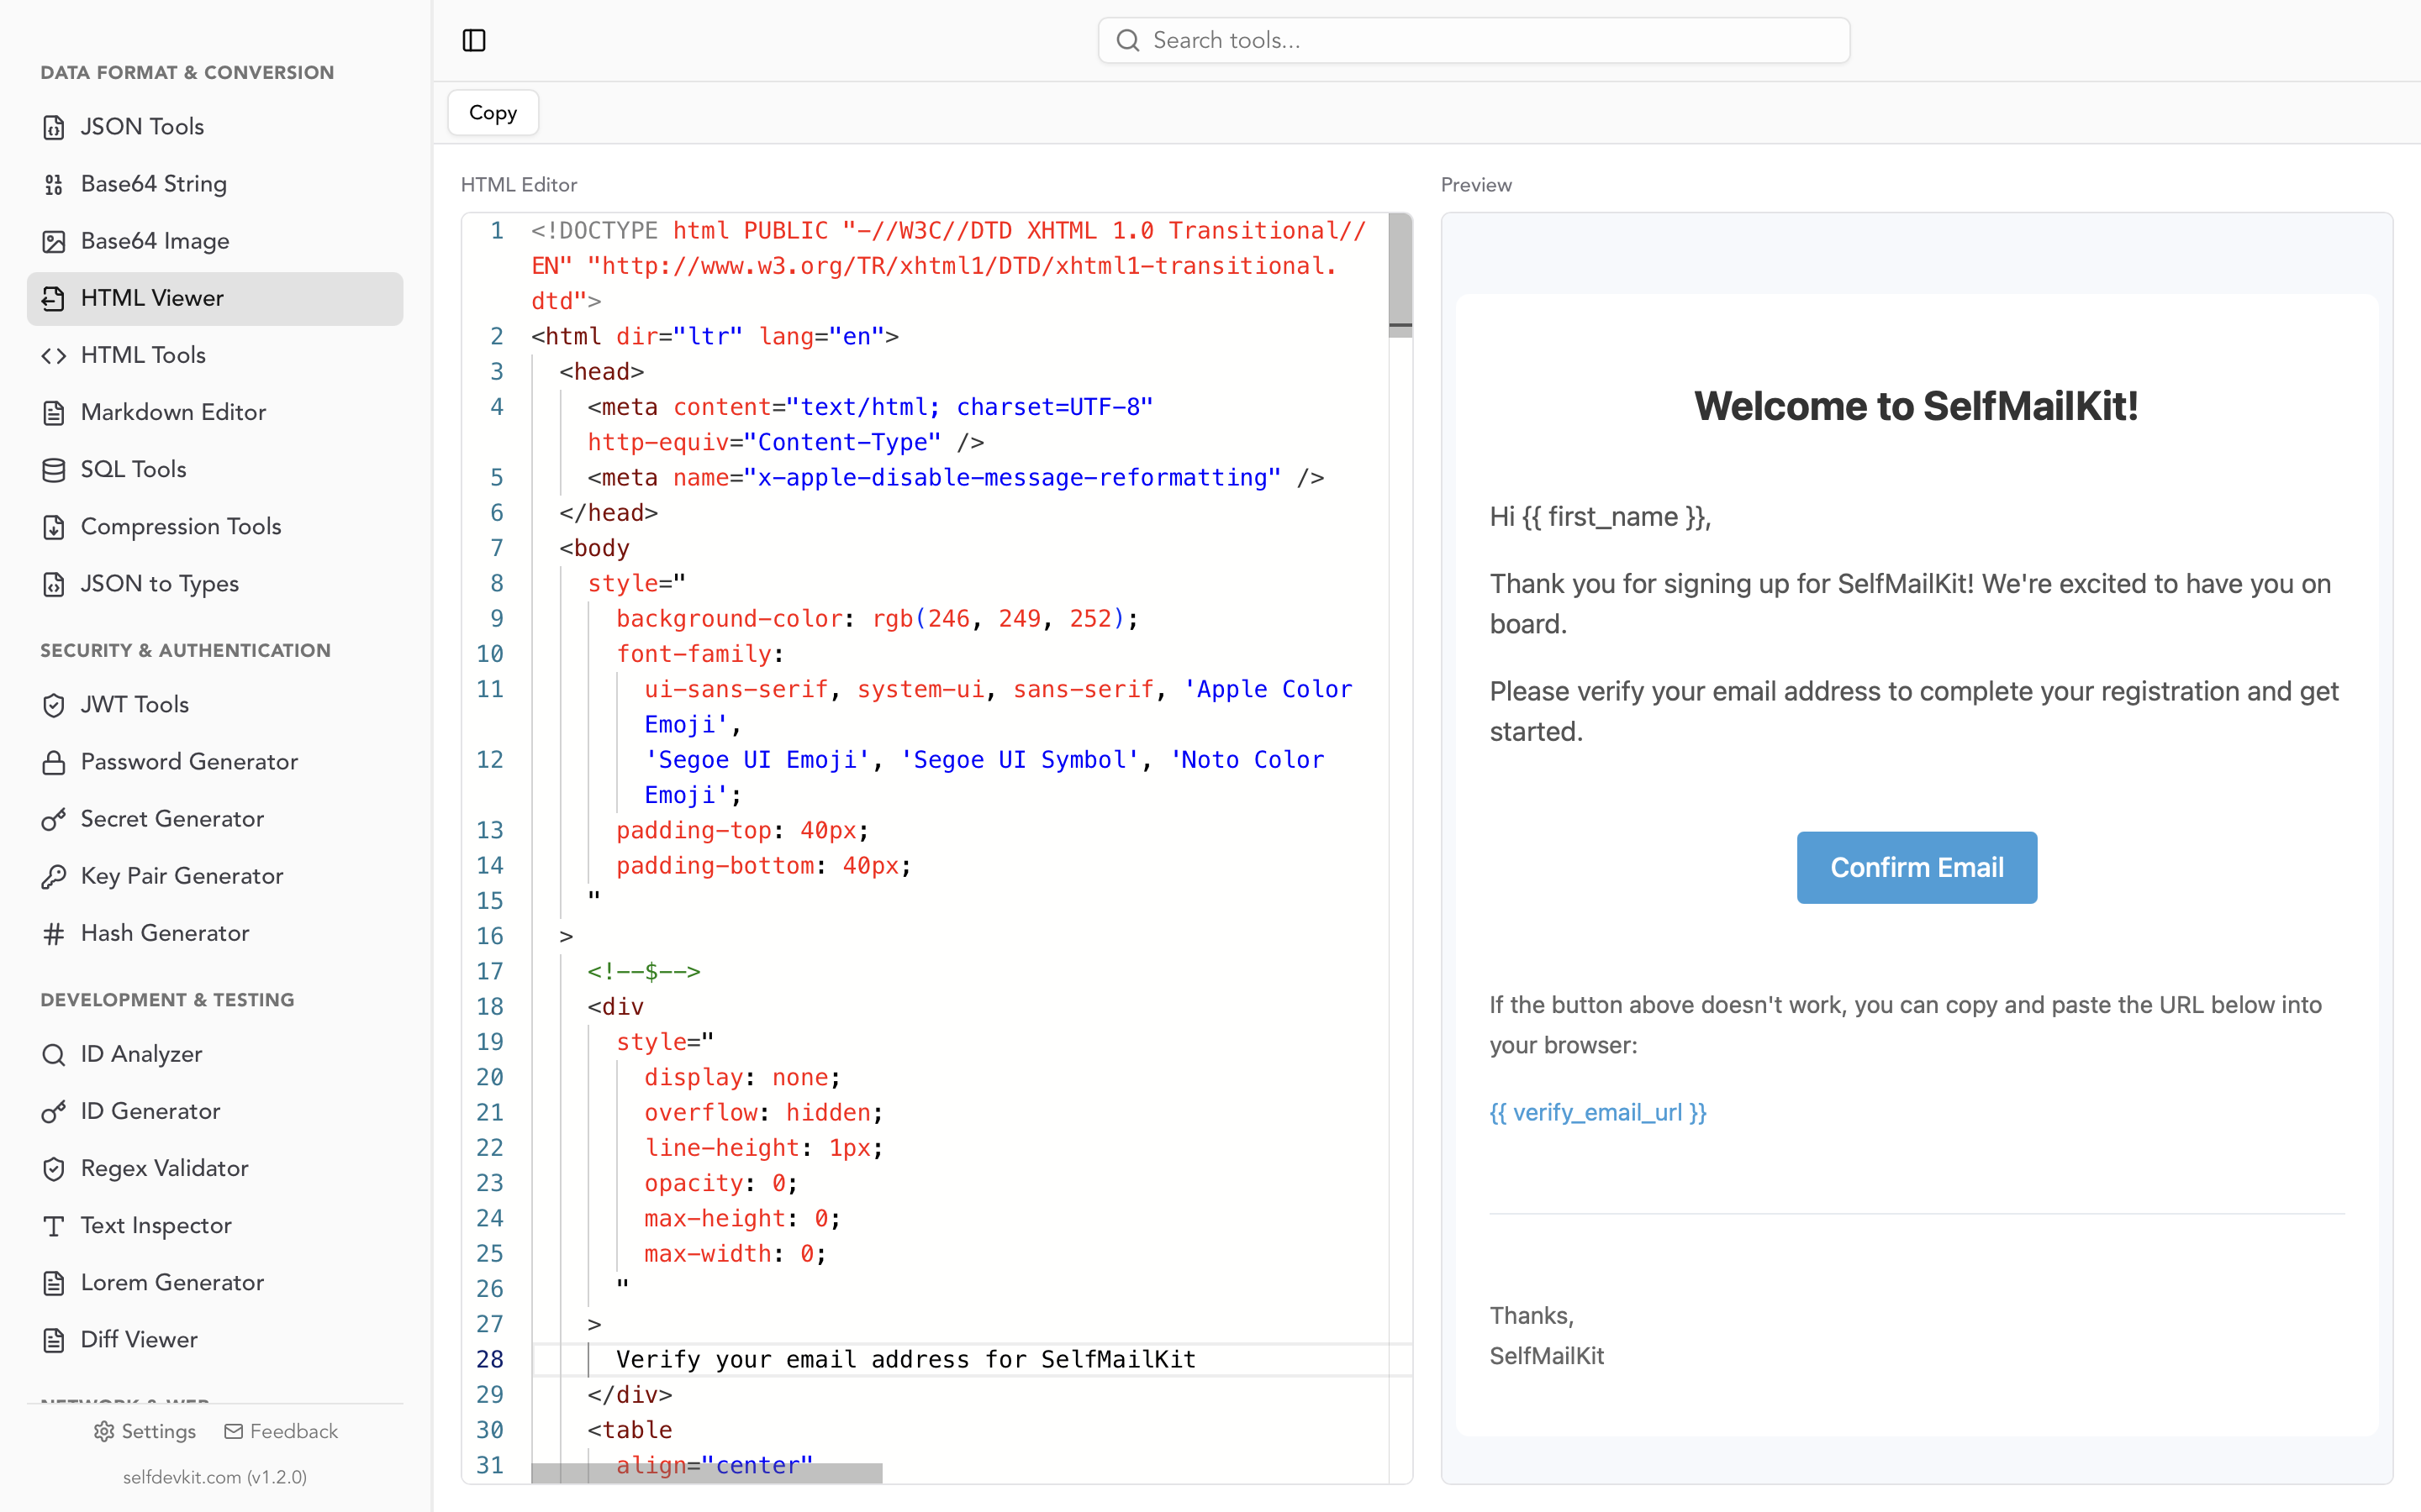Click 'Hi {{ first_name }},' in preview
This screenshot has height=1512, width=2421.
[1601, 517]
